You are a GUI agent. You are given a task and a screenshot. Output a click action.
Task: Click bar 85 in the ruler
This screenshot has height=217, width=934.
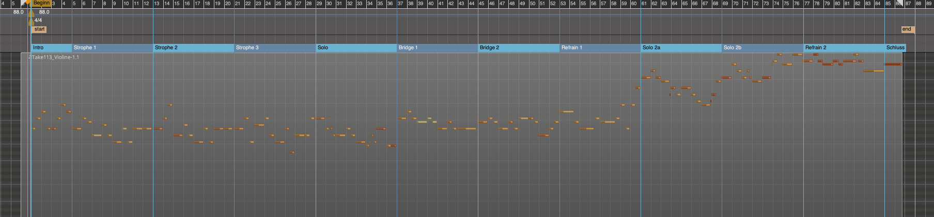tap(888, 4)
